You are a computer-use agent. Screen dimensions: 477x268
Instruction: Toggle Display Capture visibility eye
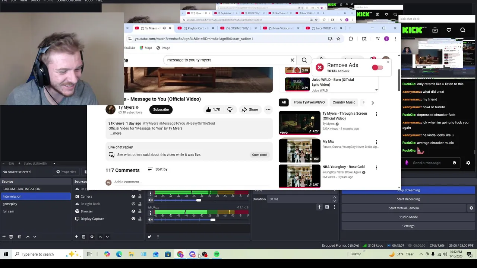click(133, 219)
